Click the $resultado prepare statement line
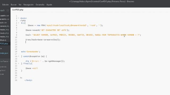Screen dimensions: 170x95 tap(43, 40)
